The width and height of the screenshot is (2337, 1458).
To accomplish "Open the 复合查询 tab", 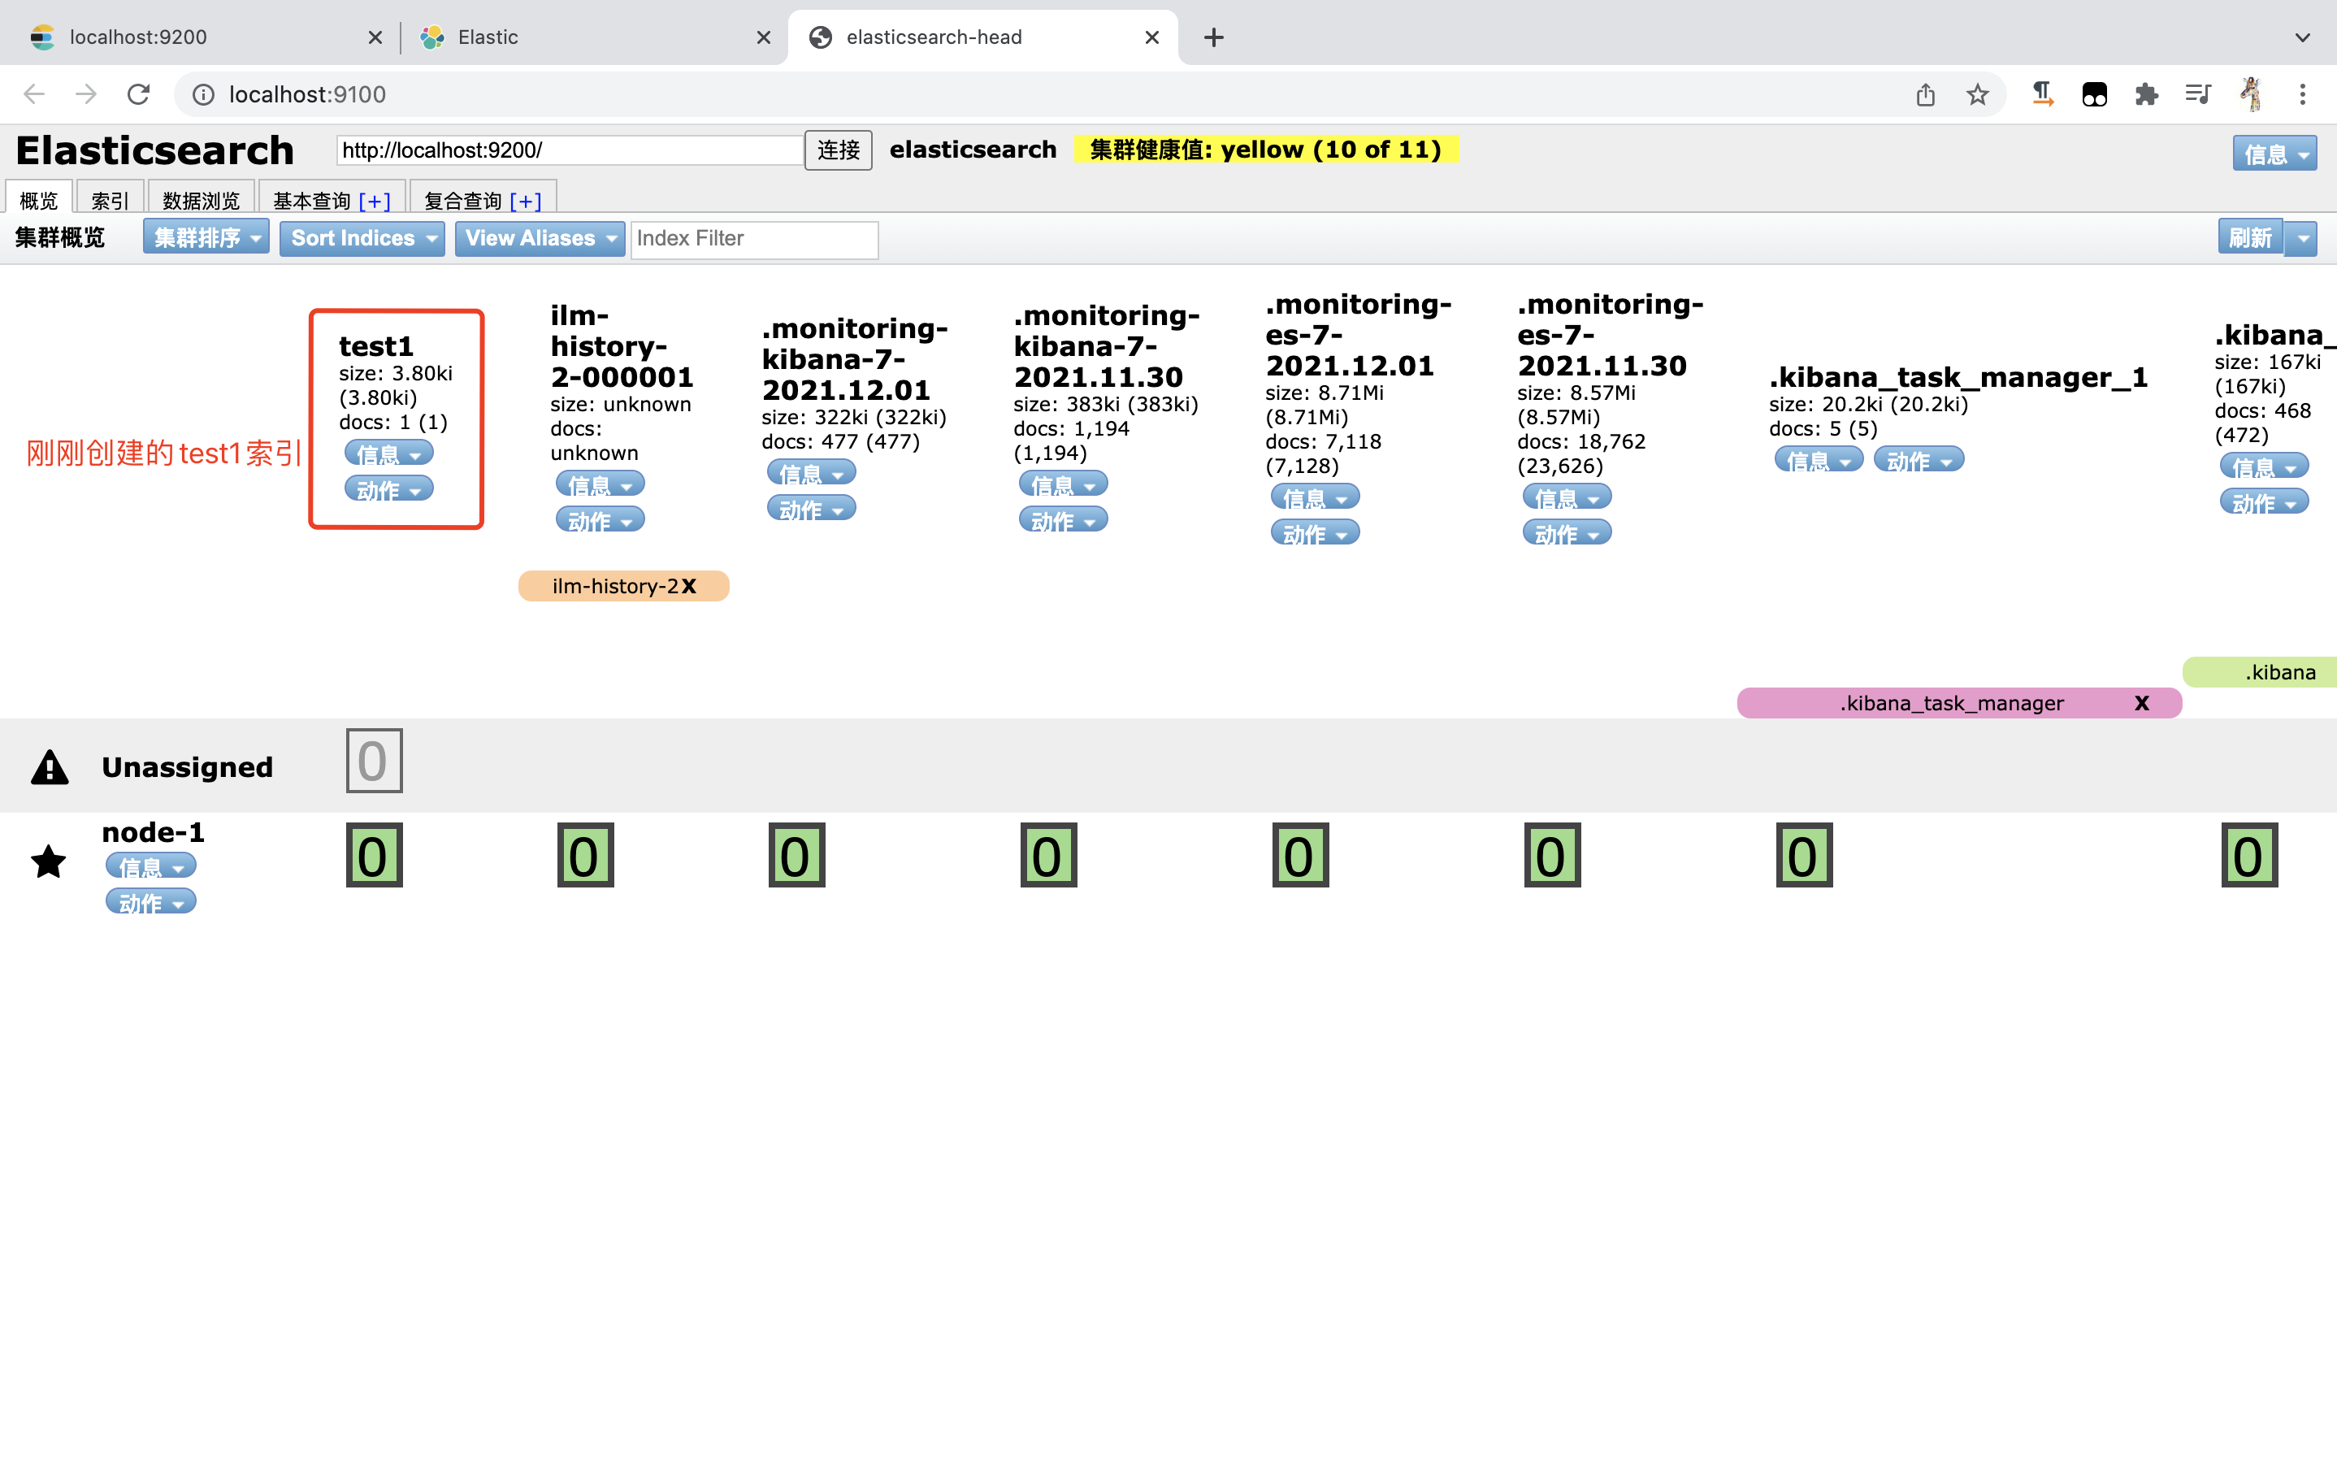I will [x=462, y=200].
